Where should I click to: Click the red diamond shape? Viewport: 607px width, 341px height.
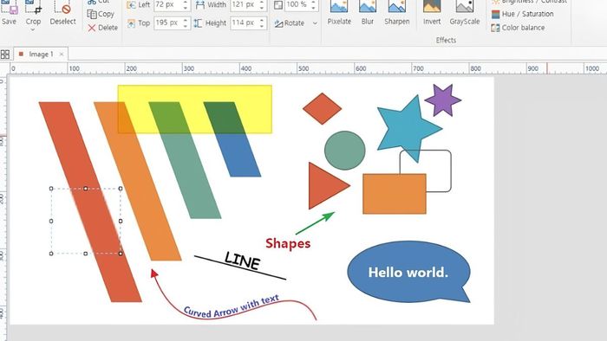pyautogui.click(x=322, y=108)
